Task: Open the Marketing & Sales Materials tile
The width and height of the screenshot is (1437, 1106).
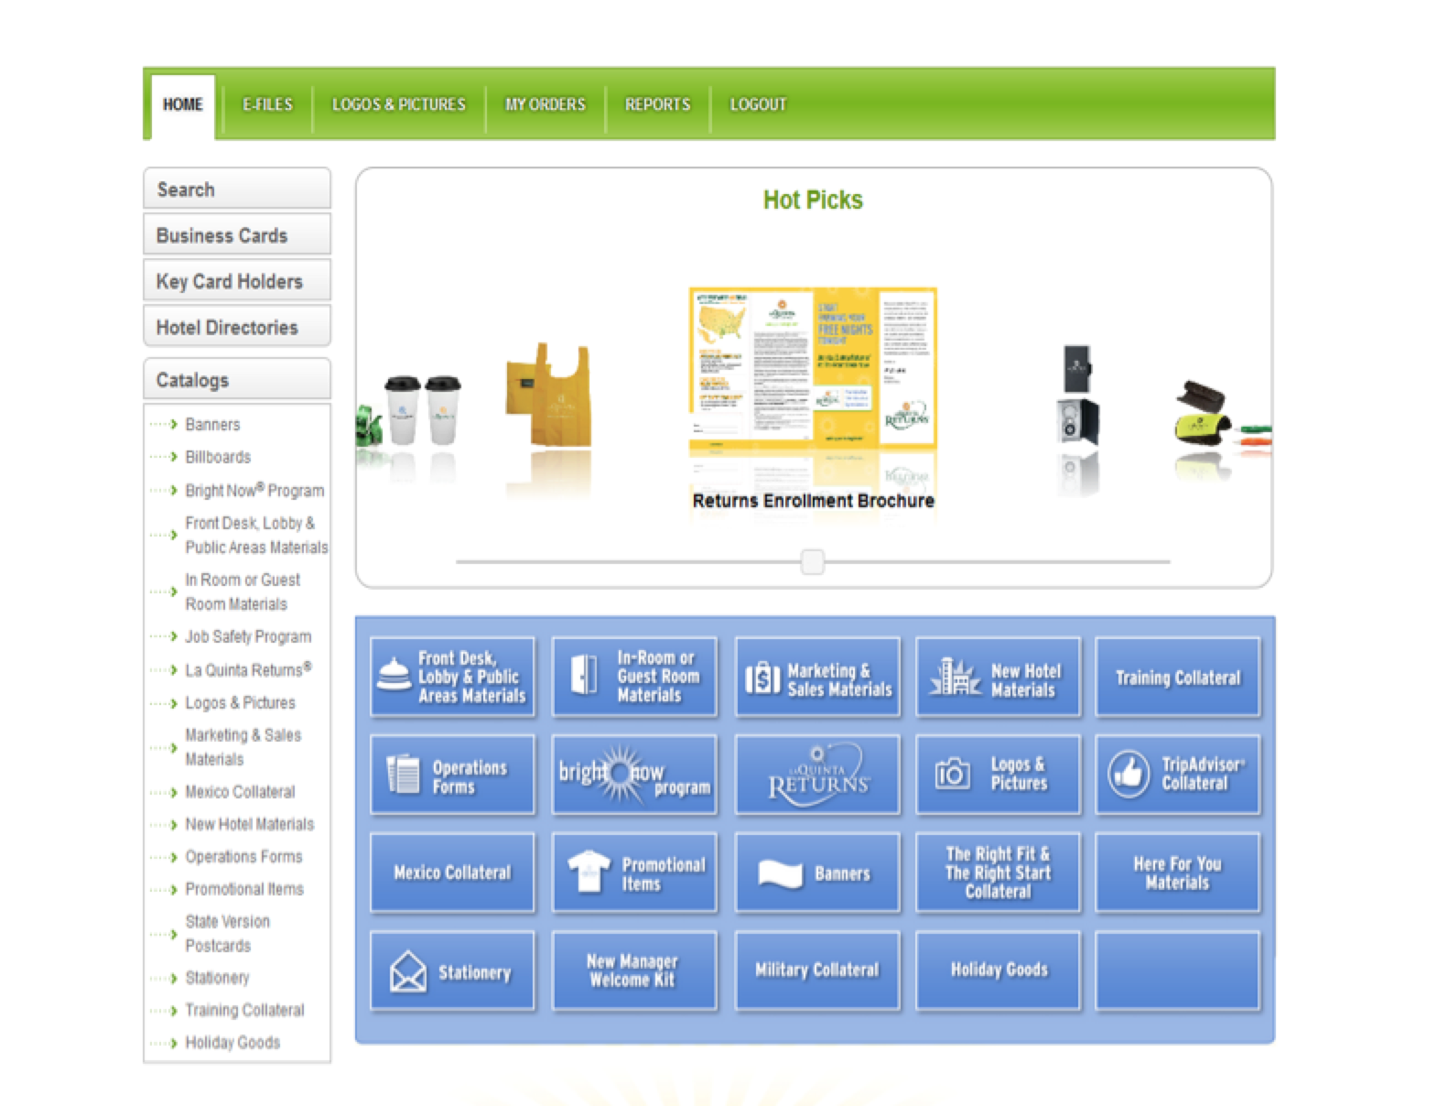Action: pyautogui.click(x=817, y=677)
